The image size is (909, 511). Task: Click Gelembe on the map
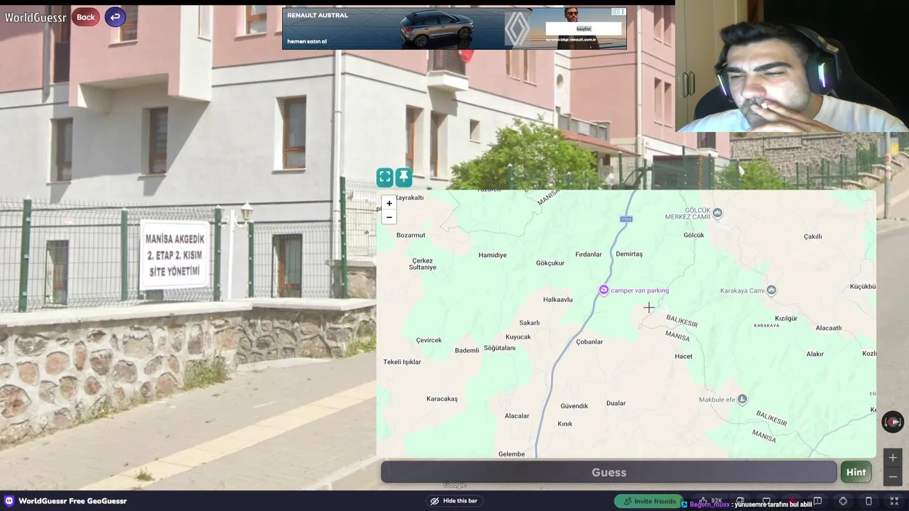click(x=511, y=454)
